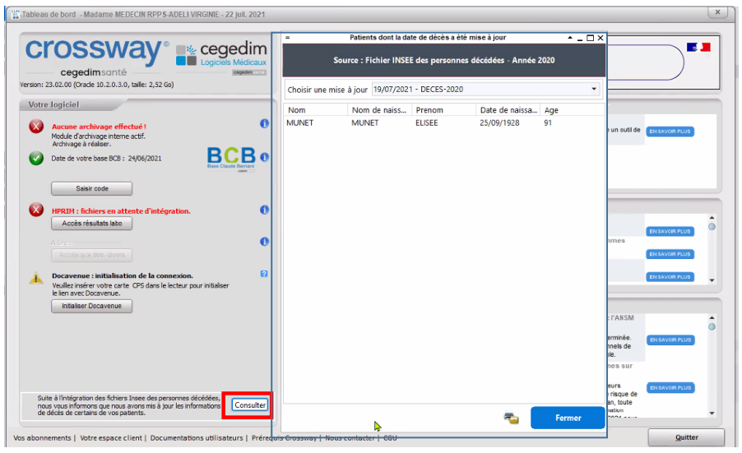Open the info icon for HPRIM files

pyautogui.click(x=264, y=210)
